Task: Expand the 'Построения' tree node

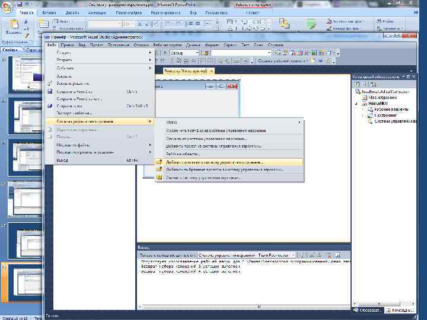Action: [363, 116]
